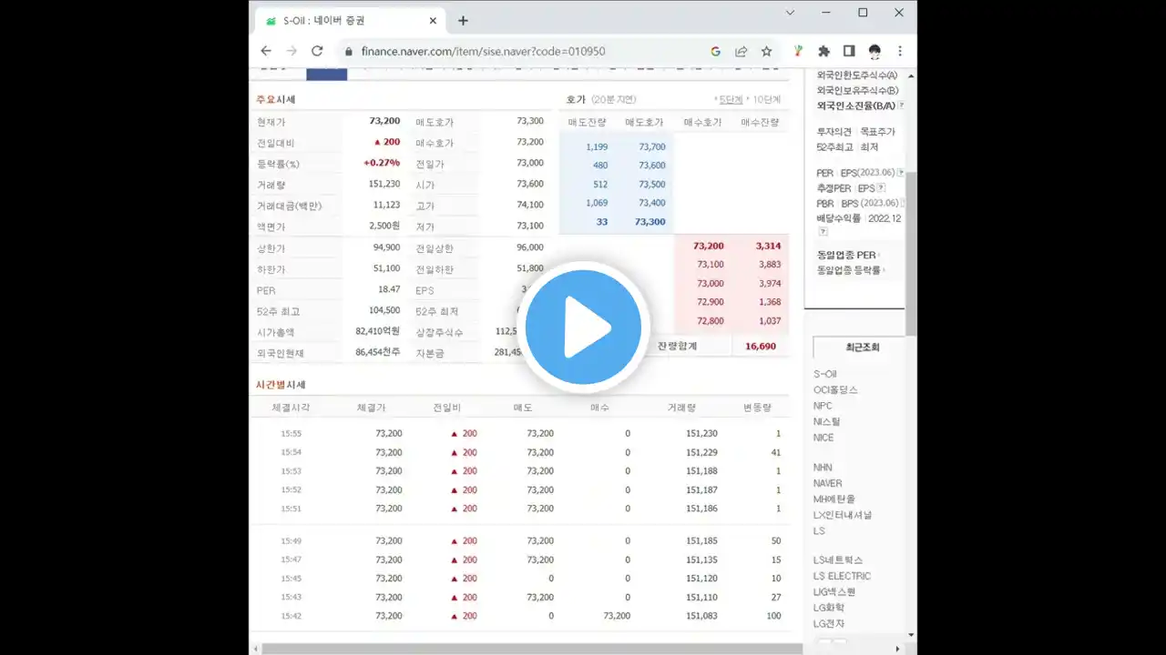Click the help icon beside EPS(2023.06)

(x=901, y=172)
